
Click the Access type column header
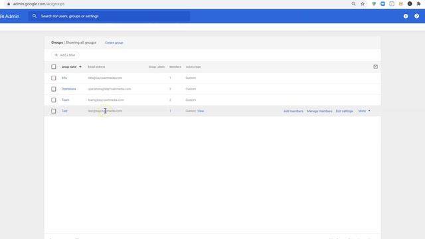tap(193, 66)
